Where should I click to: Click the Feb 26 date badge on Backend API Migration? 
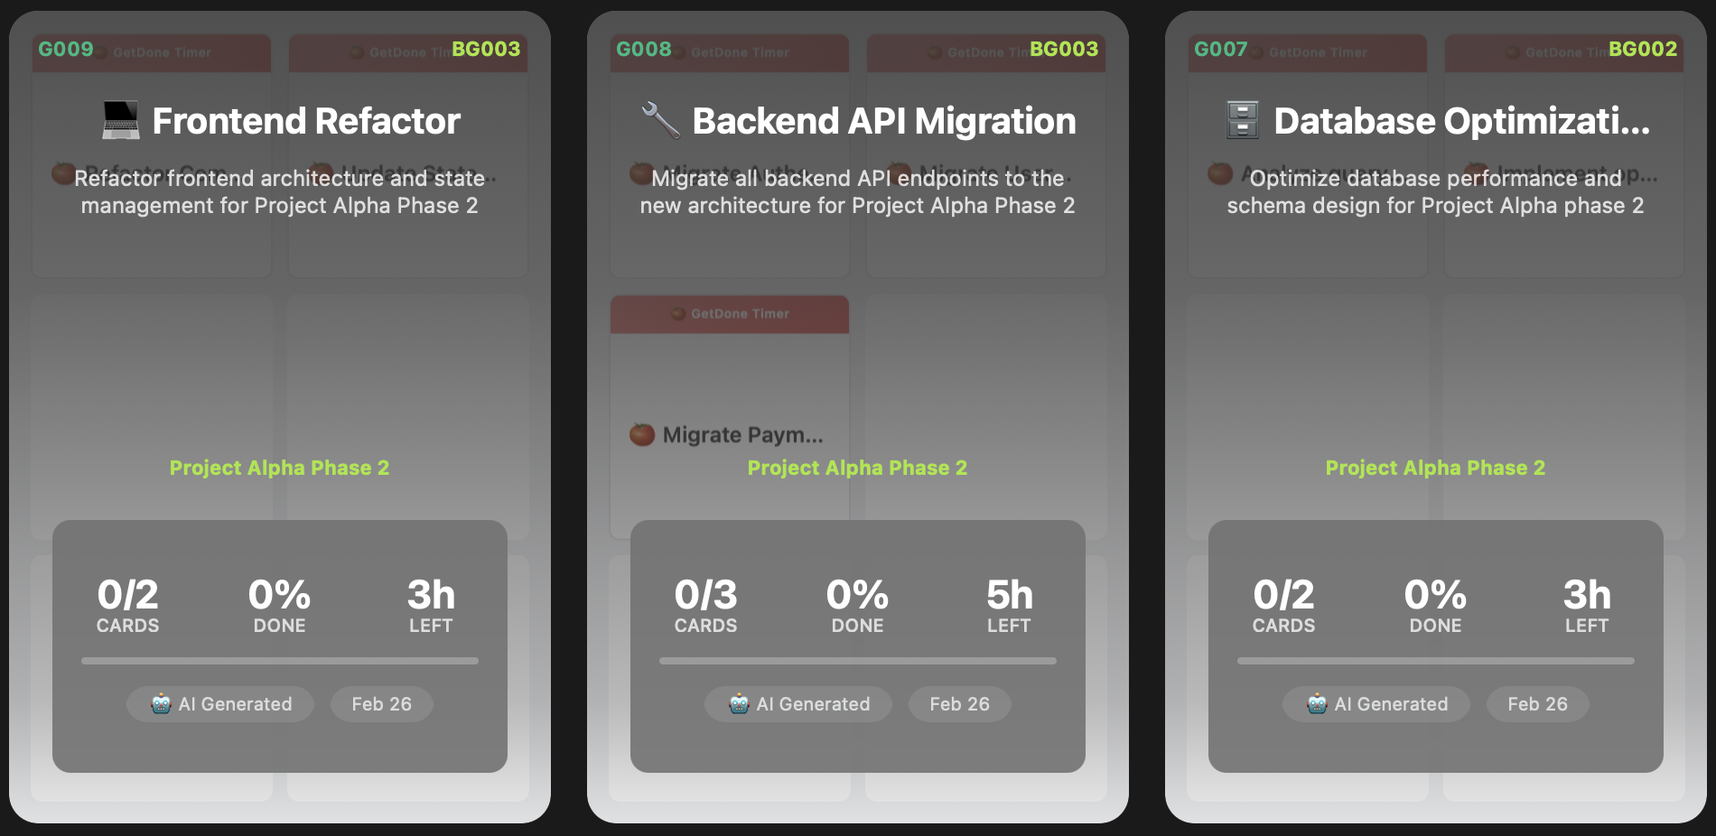click(959, 704)
